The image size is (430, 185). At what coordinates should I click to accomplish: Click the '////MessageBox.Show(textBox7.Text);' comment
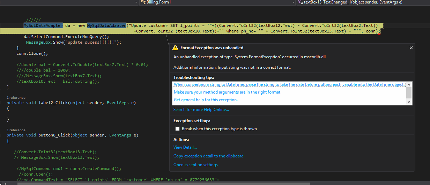pyautogui.click(x=59, y=76)
